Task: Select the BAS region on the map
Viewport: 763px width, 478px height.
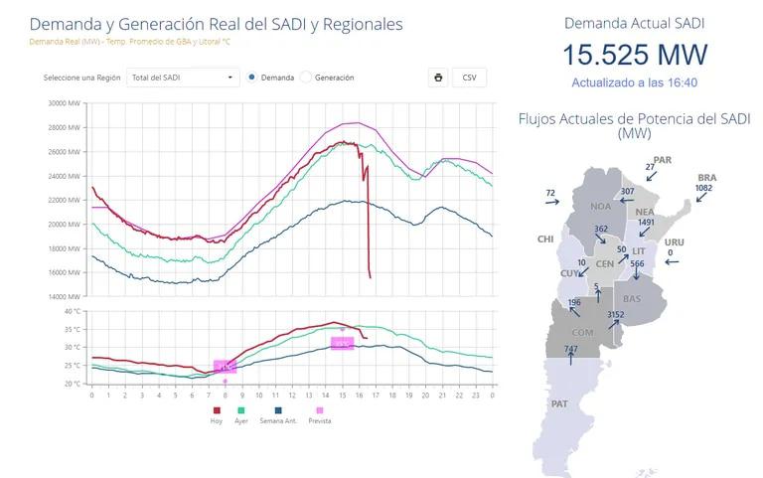Action: [x=632, y=298]
